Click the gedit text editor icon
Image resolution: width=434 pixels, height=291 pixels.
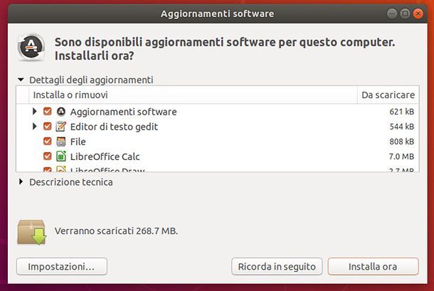pyautogui.click(x=61, y=127)
